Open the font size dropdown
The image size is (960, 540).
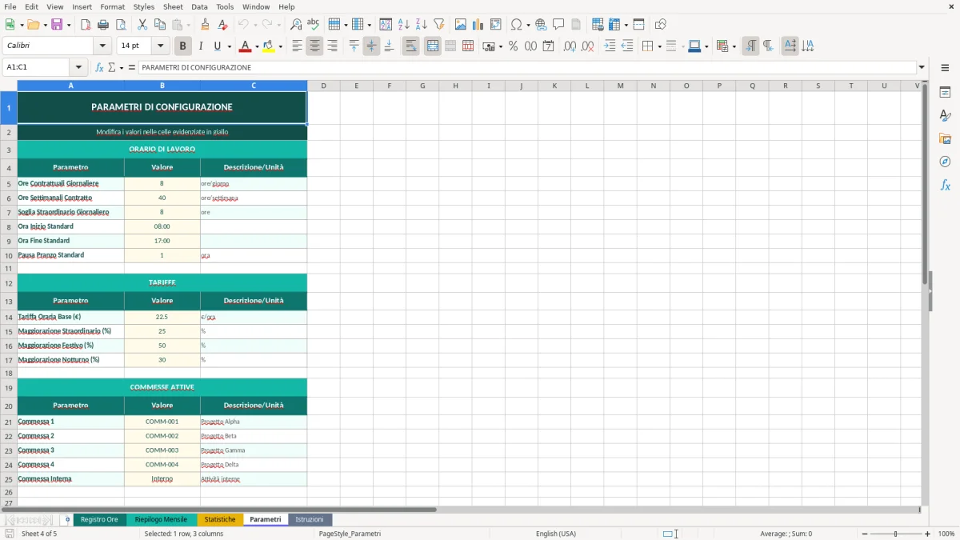coord(161,46)
